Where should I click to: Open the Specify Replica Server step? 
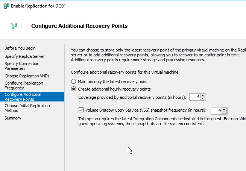(x=24, y=56)
